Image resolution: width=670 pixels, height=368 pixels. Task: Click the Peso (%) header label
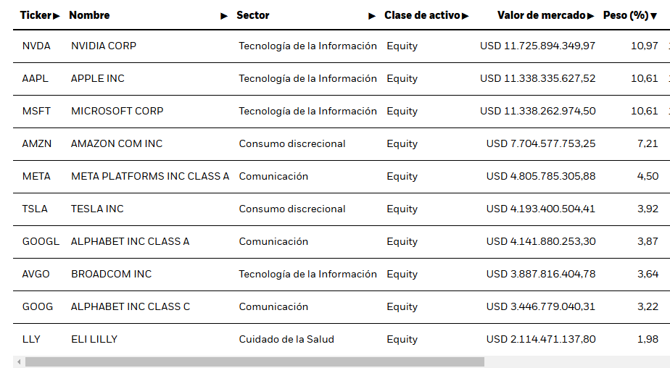626,15
